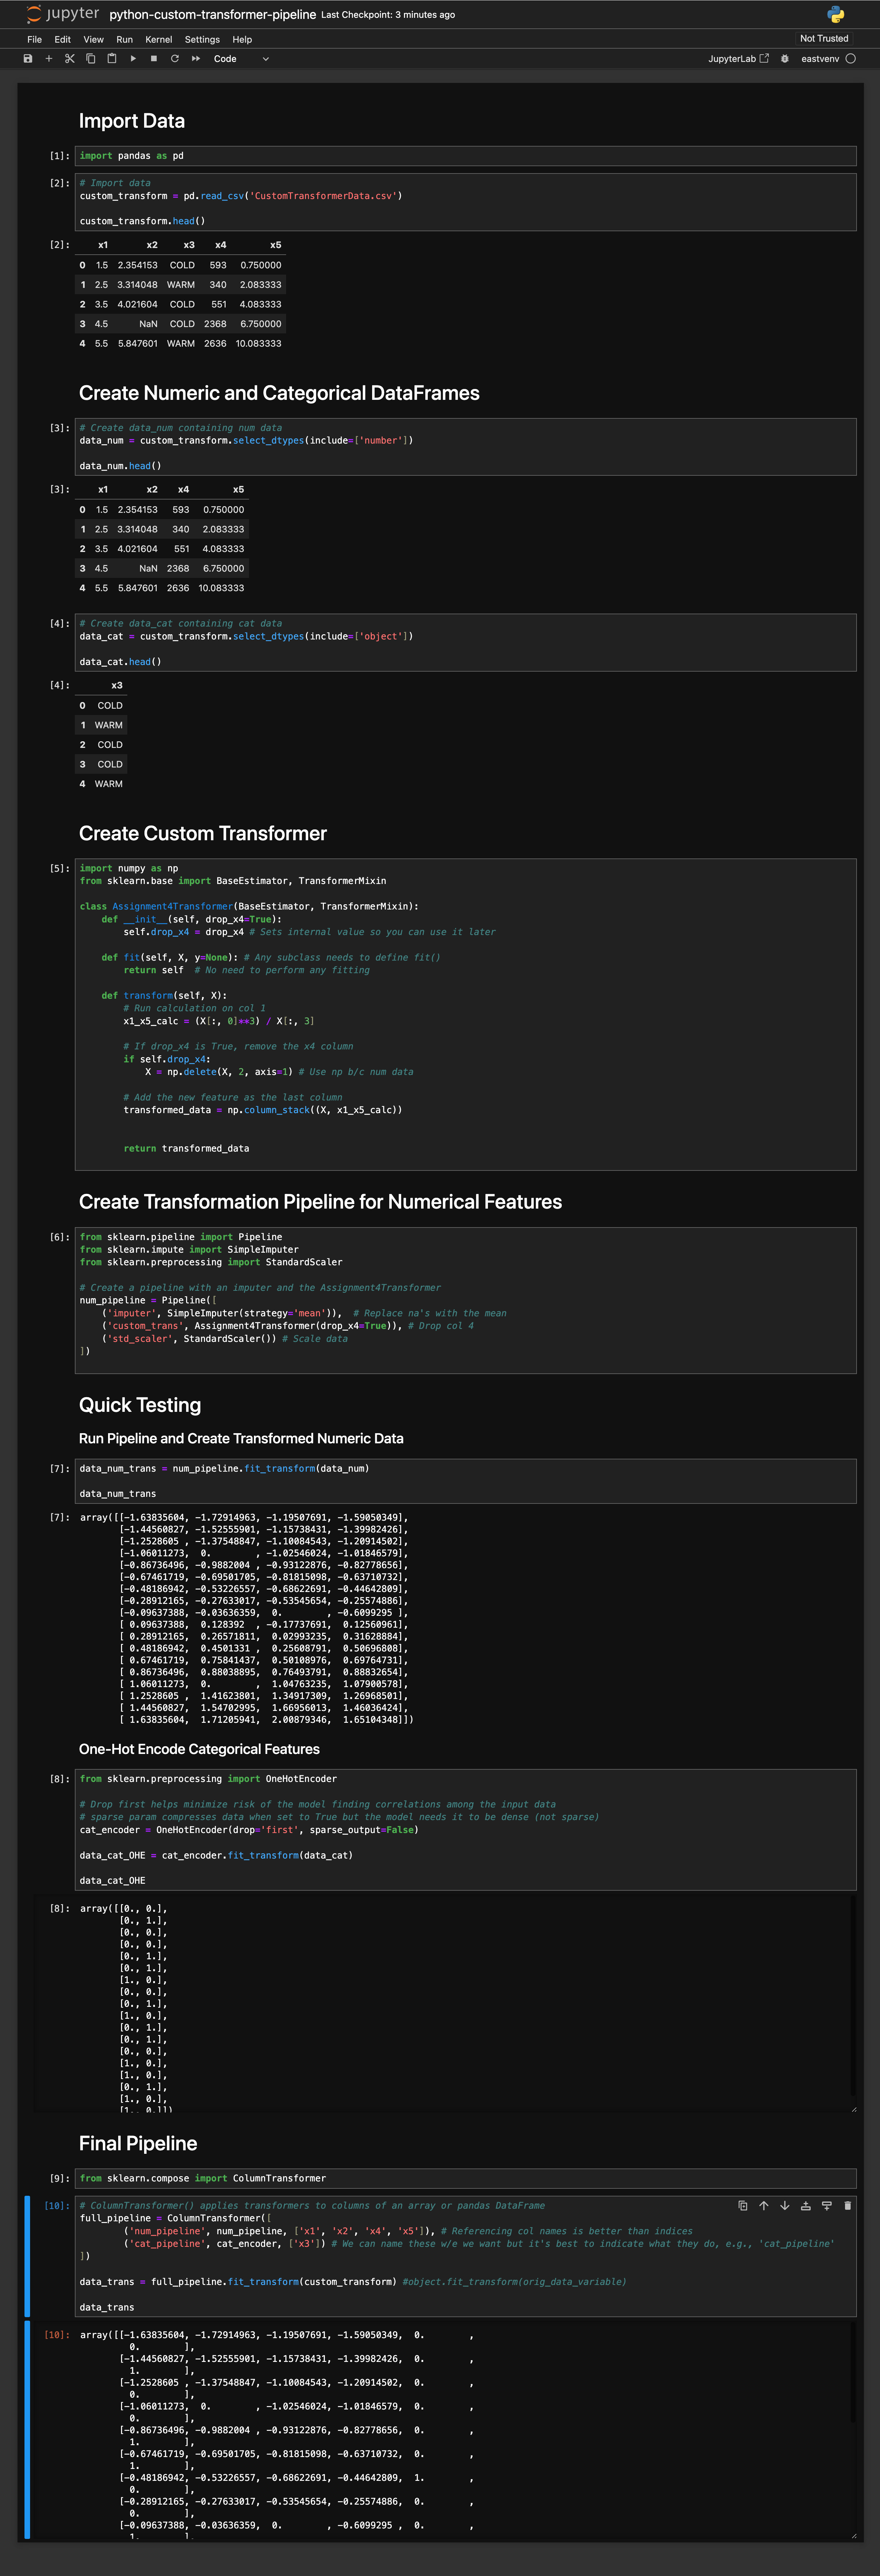Delete cell 10 with the trash icon

[848, 2206]
